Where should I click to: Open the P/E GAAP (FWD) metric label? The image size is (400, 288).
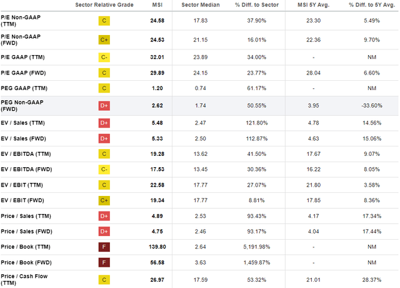coord(23,73)
